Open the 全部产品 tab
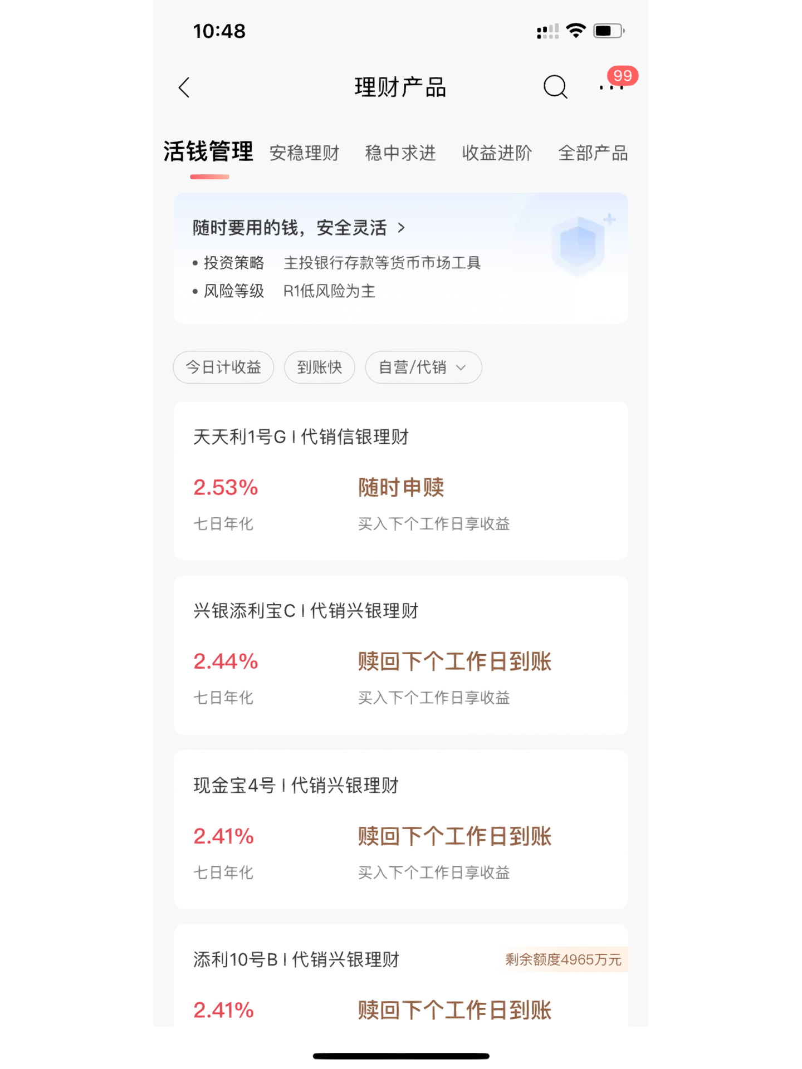Screen dimensions: 802x1069 (x=593, y=153)
